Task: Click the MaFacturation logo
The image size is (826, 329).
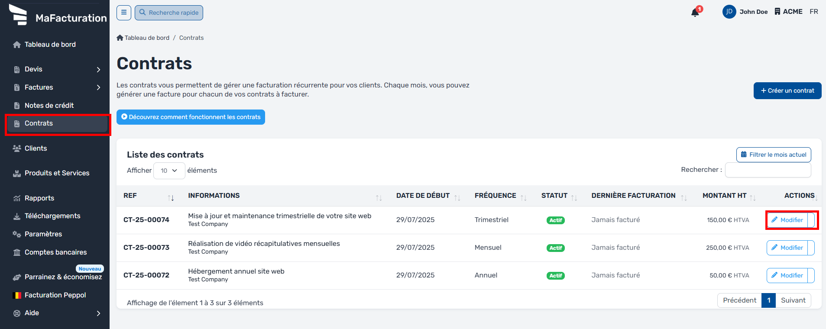Action: 18,15
